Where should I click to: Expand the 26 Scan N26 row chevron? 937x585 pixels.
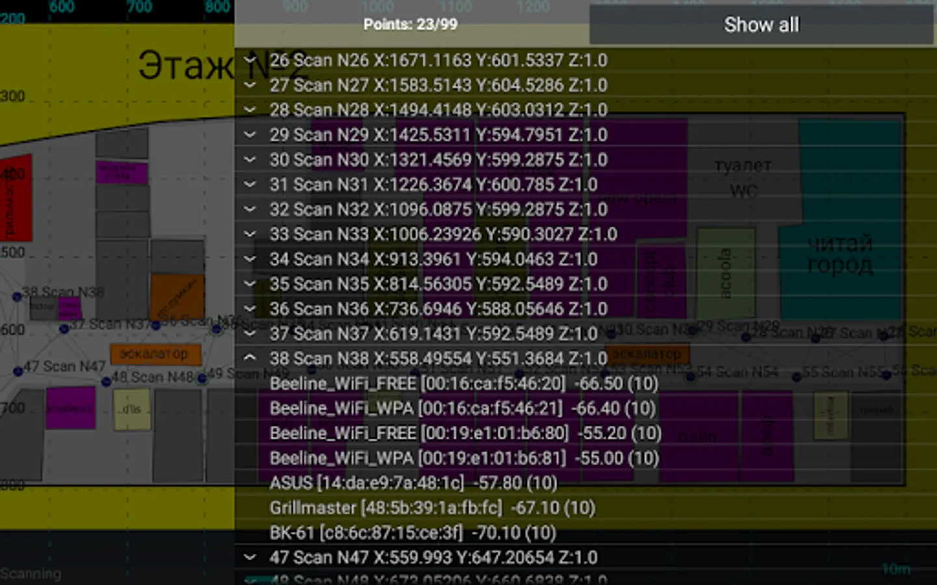click(250, 60)
